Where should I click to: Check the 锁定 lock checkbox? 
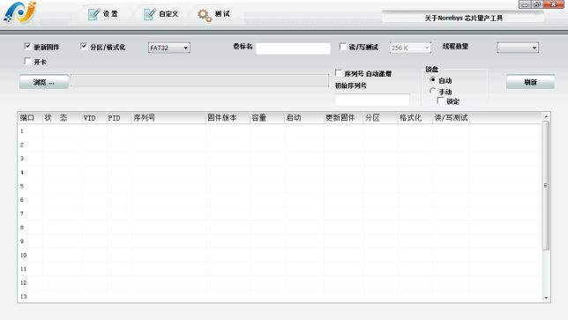(440, 100)
